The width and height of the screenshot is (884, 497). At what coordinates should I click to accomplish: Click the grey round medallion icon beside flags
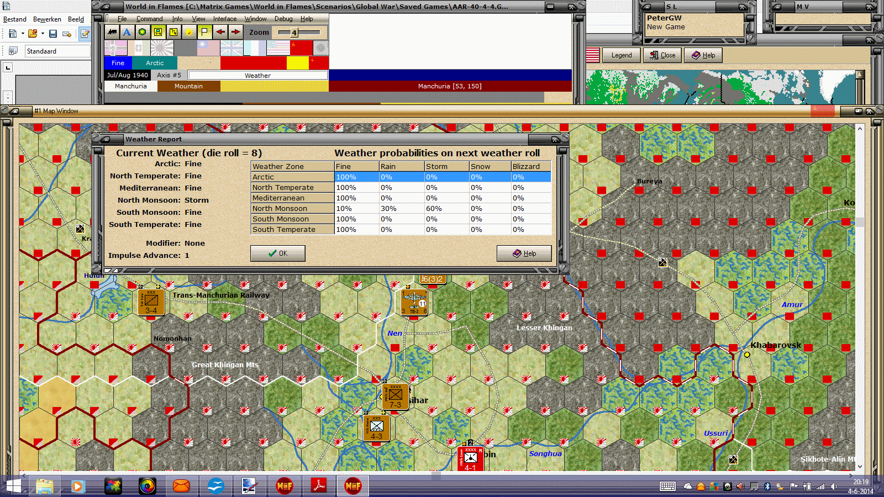(x=320, y=48)
